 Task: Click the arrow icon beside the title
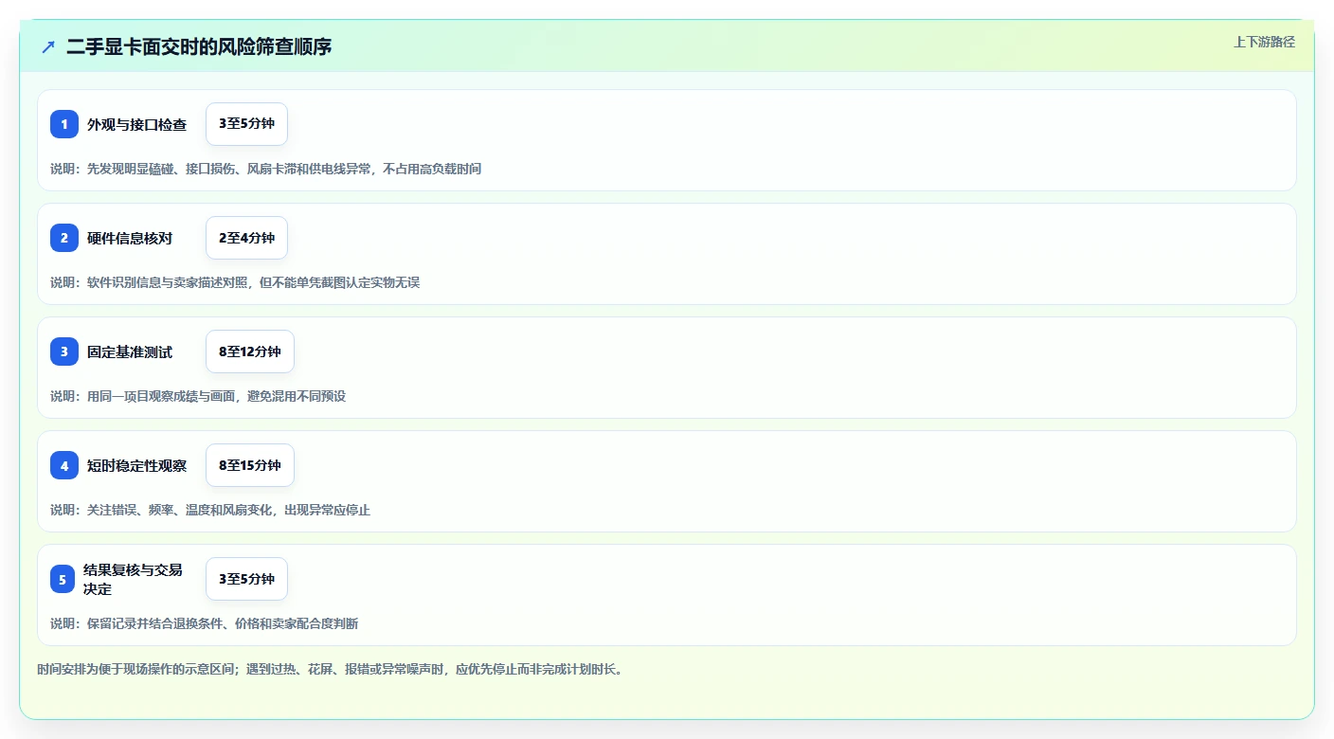click(48, 46)
